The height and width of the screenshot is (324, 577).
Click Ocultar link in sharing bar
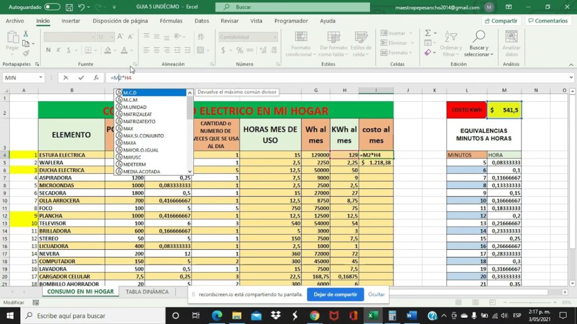pos(376,294)
